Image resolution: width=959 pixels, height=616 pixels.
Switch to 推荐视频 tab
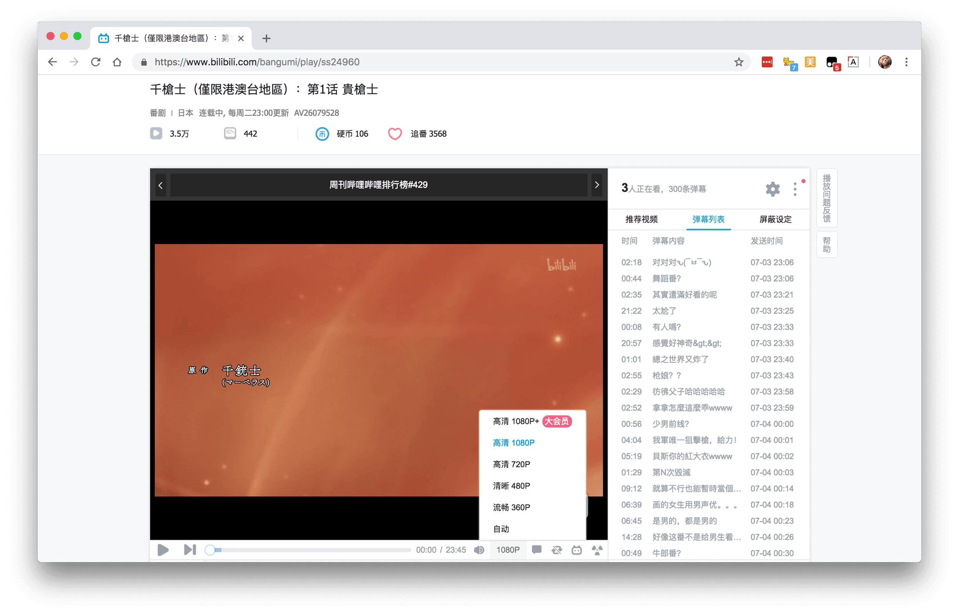tap(641, 219)
